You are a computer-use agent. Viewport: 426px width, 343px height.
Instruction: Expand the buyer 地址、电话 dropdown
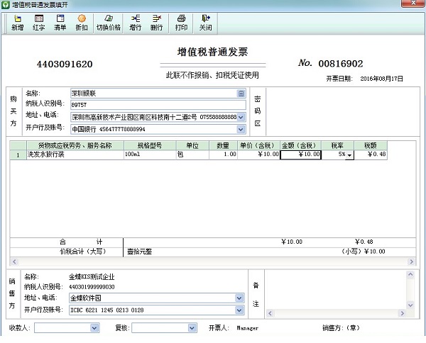[241, 117]
